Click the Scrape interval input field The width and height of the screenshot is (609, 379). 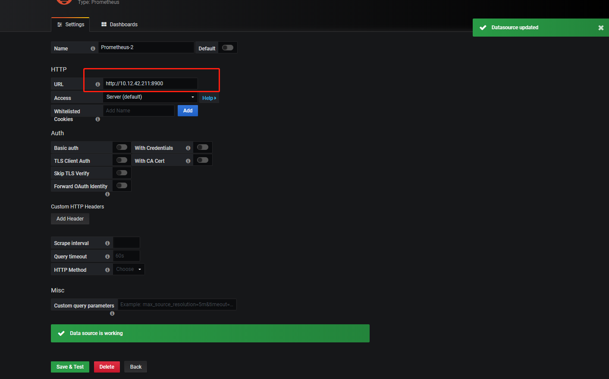[x=126, y=242]
